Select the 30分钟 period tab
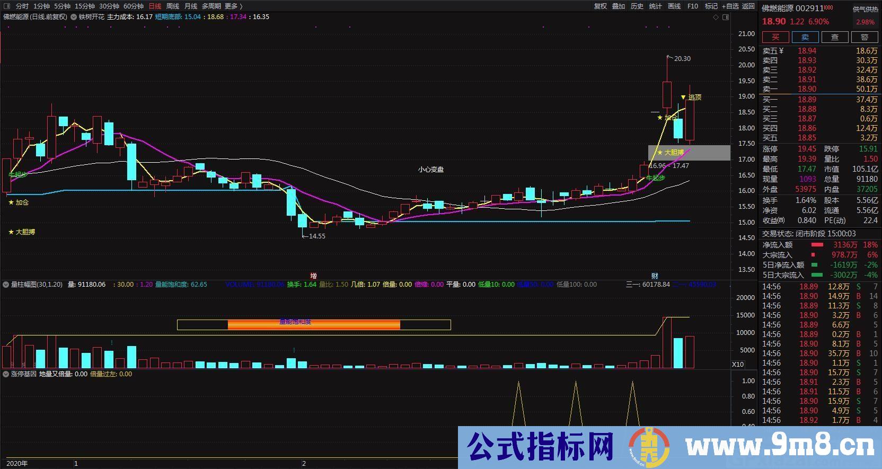 pos(109,6)
